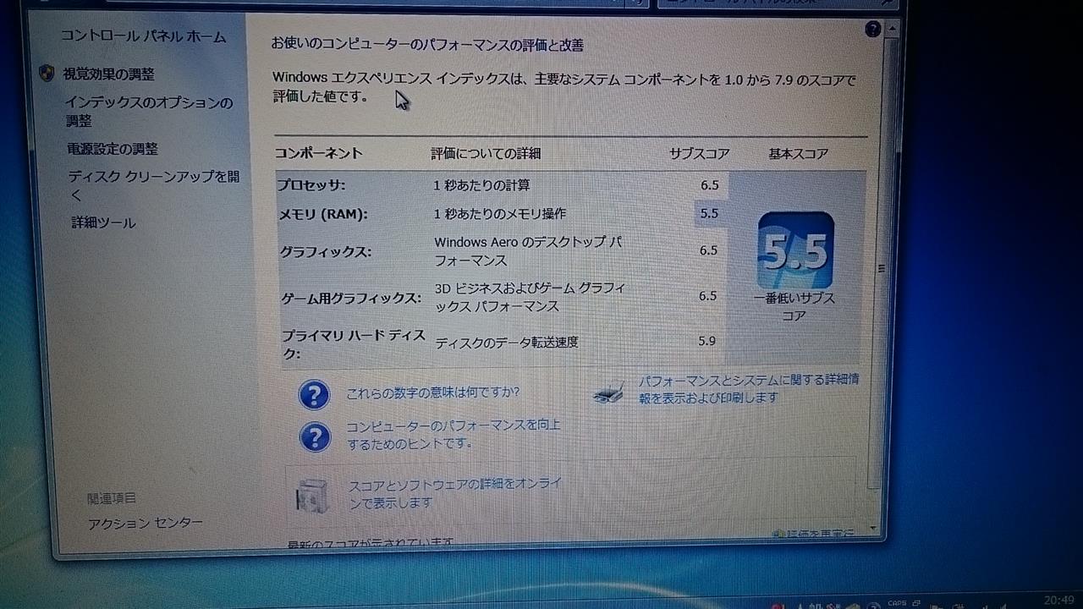Click 1 秒あたりの計算 description

tap(482, 184)
